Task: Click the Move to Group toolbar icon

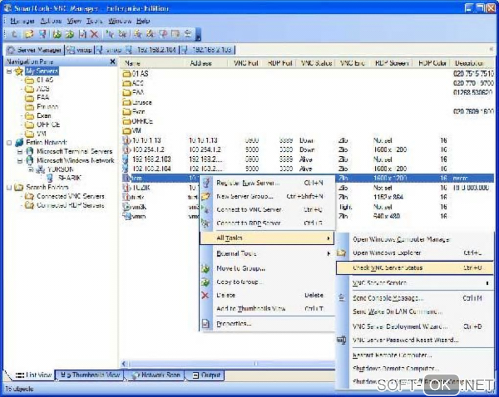Action: click(x=57, y=34)
